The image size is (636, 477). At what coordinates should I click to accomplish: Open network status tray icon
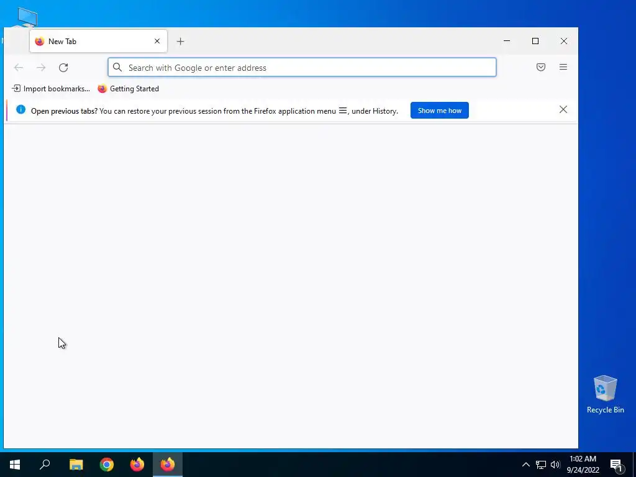tap(541, 465)
